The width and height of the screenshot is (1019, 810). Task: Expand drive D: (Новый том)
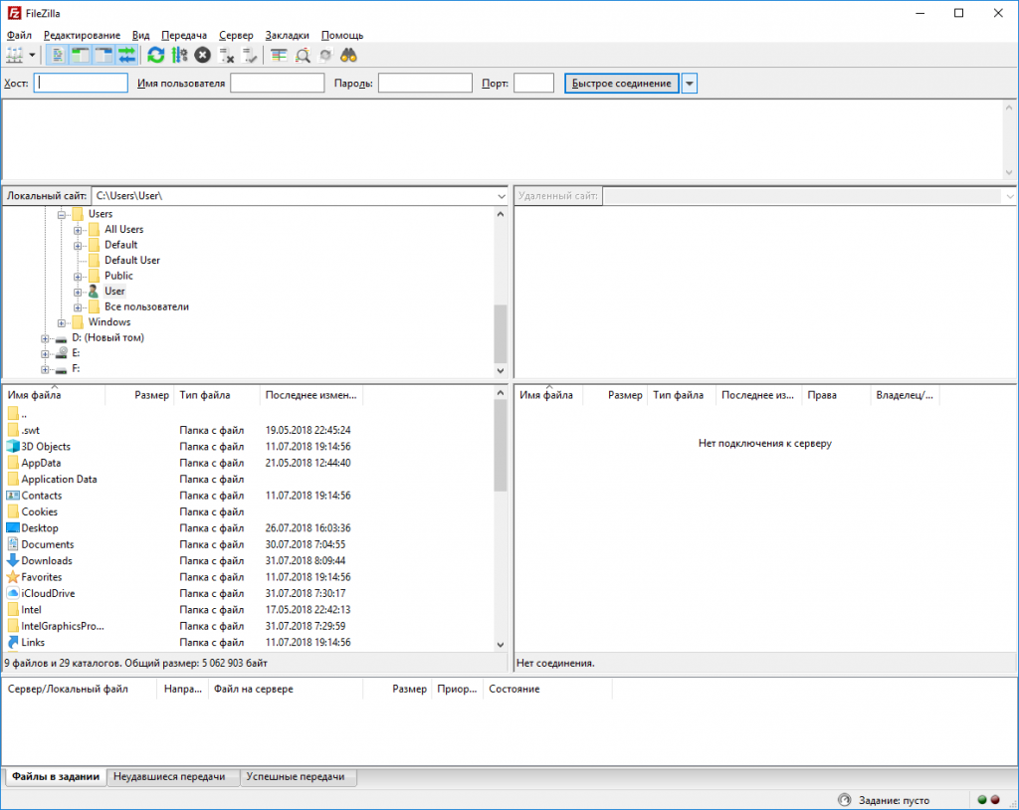tap(45, 338)
